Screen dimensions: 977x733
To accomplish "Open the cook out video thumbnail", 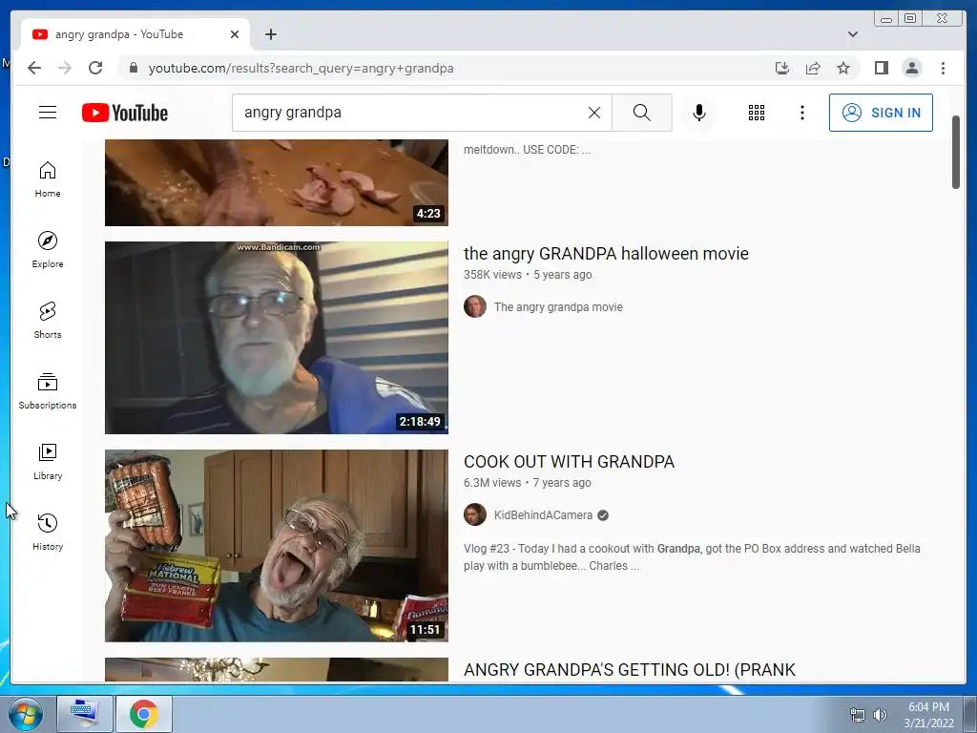I will [x=276, y=546].
